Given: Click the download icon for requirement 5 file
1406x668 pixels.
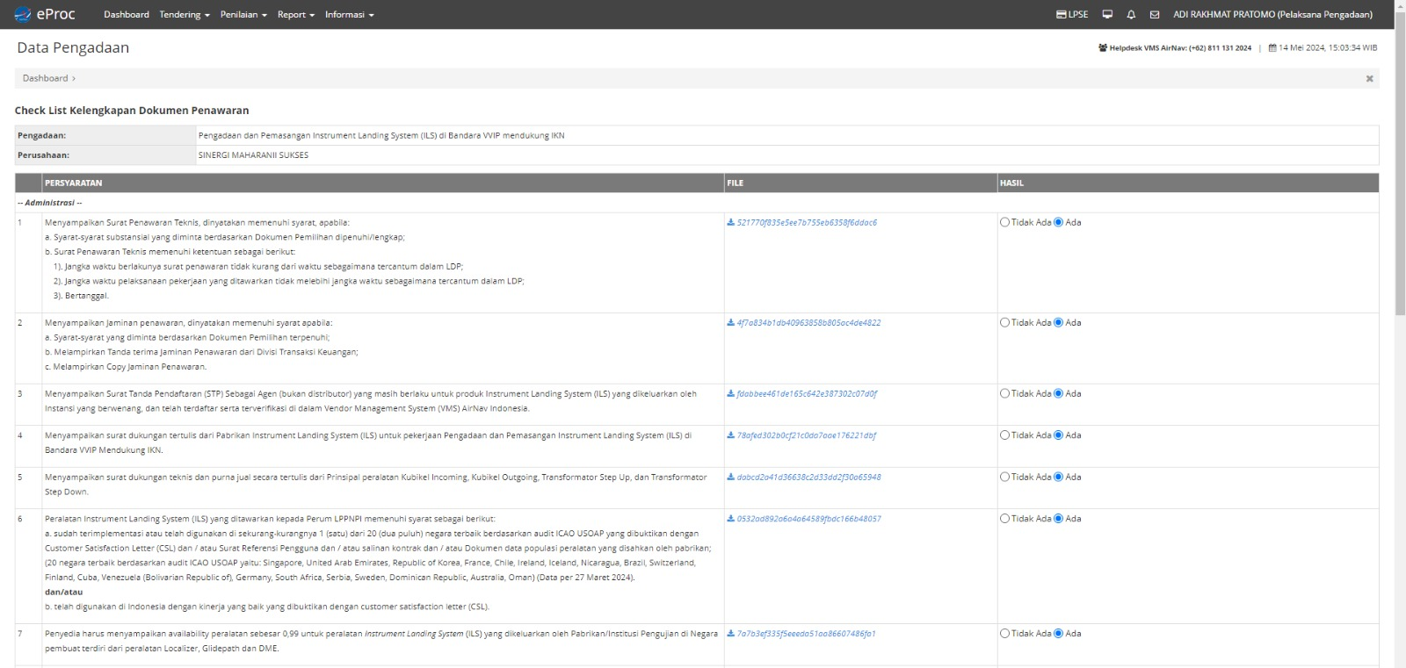Looking at the screenshot, I should (x=730, y=478).
